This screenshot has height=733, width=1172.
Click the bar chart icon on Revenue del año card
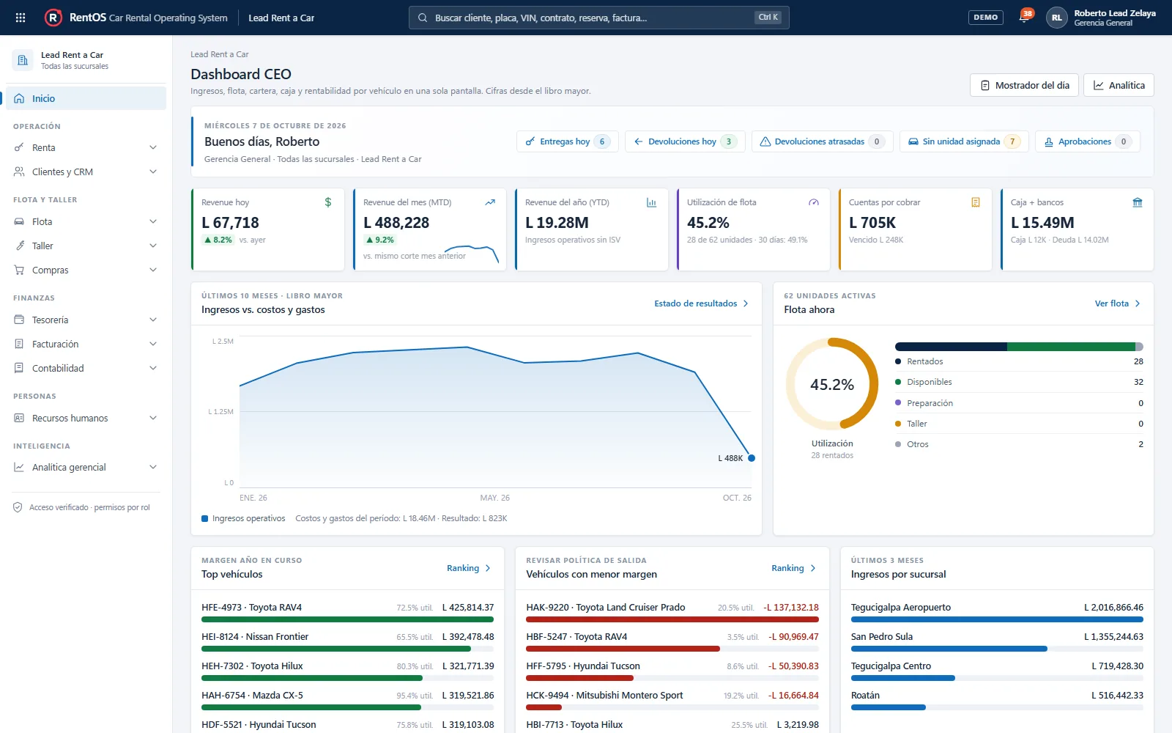651,202
